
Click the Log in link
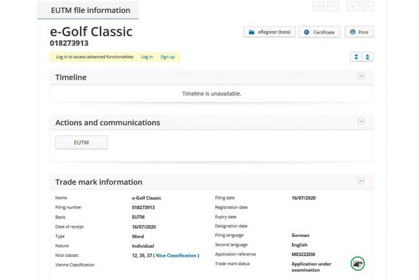pos(147,57)
